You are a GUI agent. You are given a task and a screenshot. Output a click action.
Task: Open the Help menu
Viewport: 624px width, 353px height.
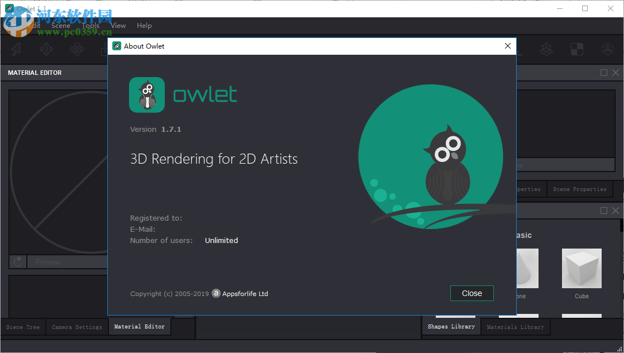[x=144, y=25]
